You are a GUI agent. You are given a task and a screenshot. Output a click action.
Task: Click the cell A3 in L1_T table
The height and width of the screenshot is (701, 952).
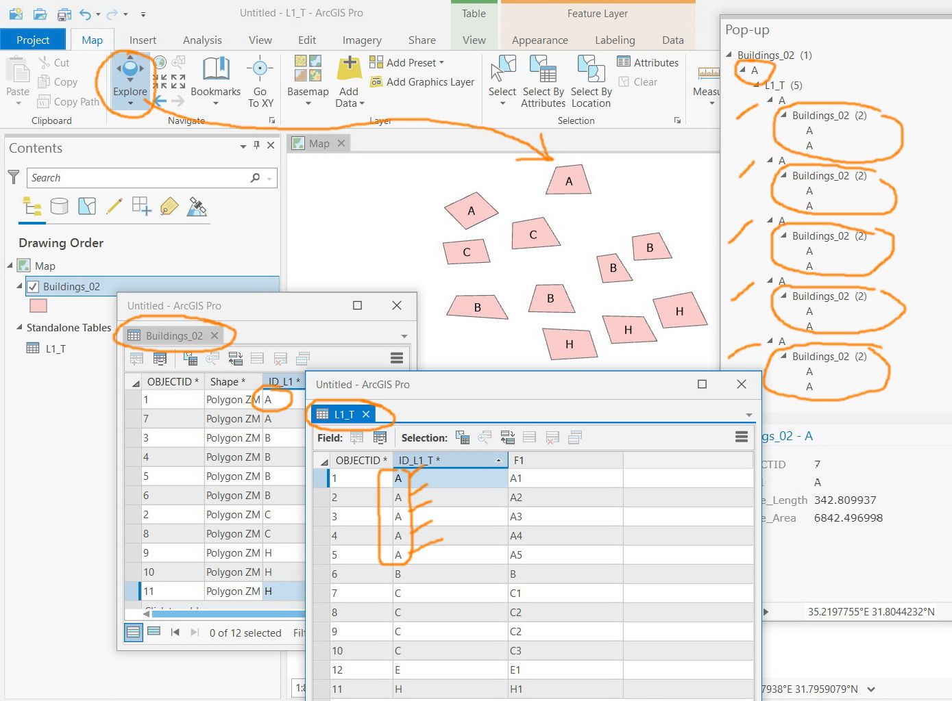click(x=565, y=516)
